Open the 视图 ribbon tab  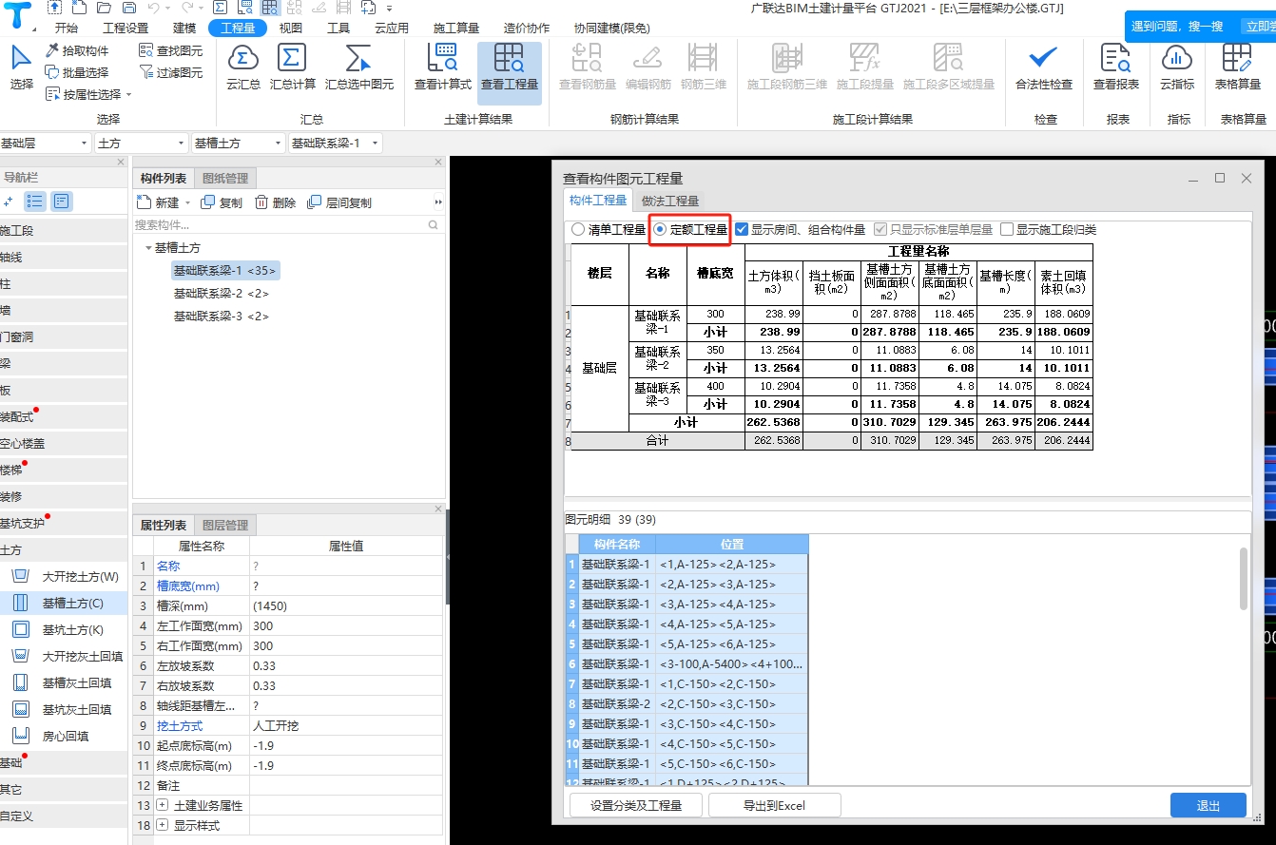tap(291, 29)
